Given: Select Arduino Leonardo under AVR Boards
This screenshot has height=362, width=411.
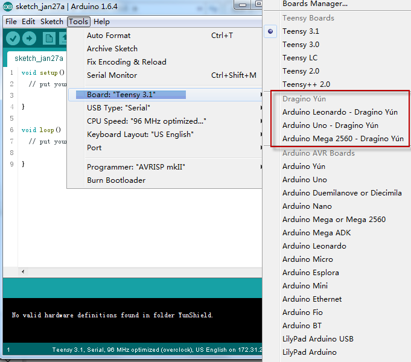Looking at the screenshot, I should (x=314, y=246).
